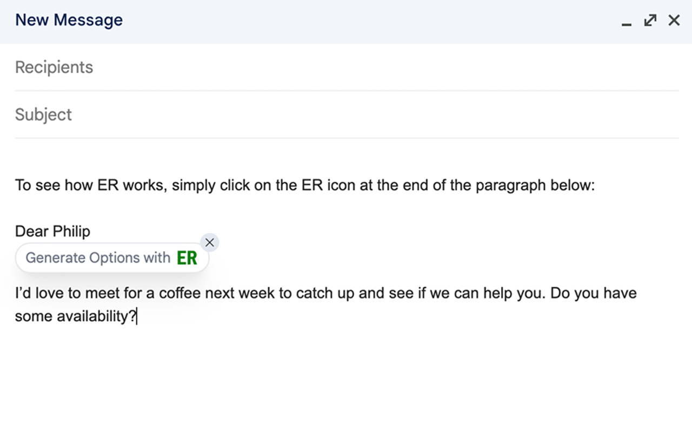Click the New Message title text
This screenshot has height=432, width=692.
coord(69,20)
